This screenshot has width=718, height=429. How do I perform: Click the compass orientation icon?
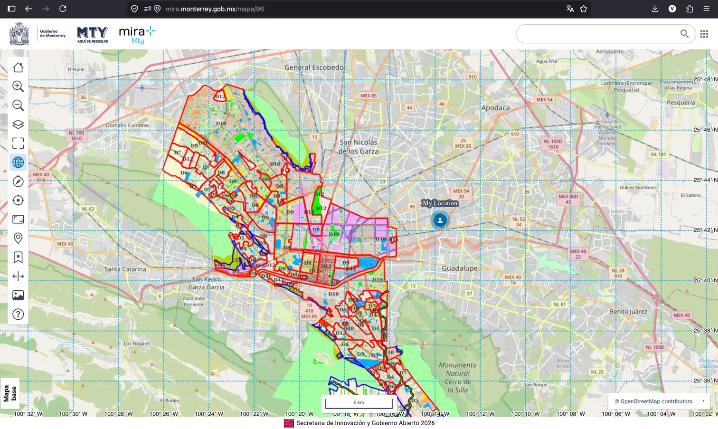(18, 181)
